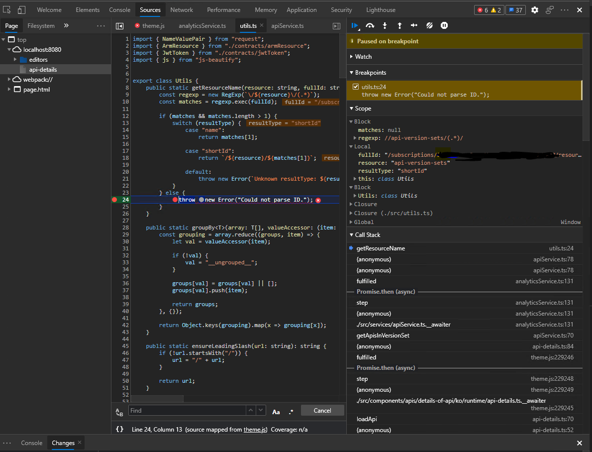This screenshot has height=452, width=592.
Task: Hide the navigator sidebar icon
Action: pyautogui.click(x=120, y=26)
